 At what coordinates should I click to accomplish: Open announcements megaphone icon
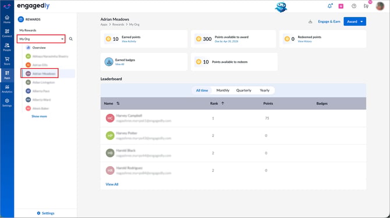point(366,6)
